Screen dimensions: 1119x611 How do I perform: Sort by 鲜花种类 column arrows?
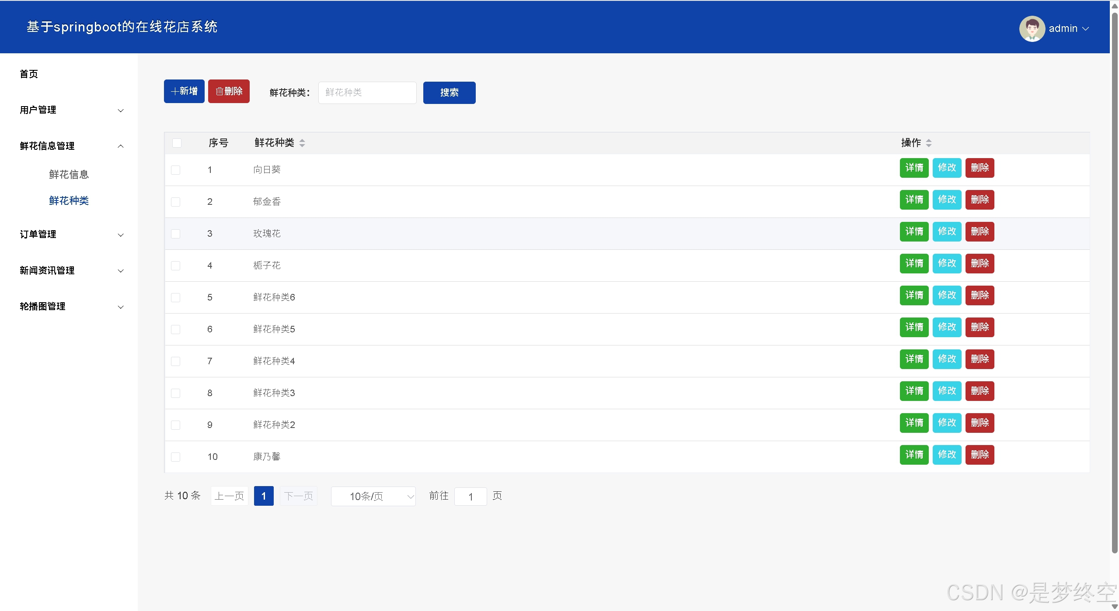coord(302,143)
